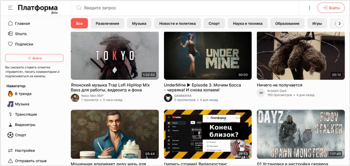This screenshot has width=350, height=166.
Task: Select the Спорт category chip
Action: tap(214, 23)
